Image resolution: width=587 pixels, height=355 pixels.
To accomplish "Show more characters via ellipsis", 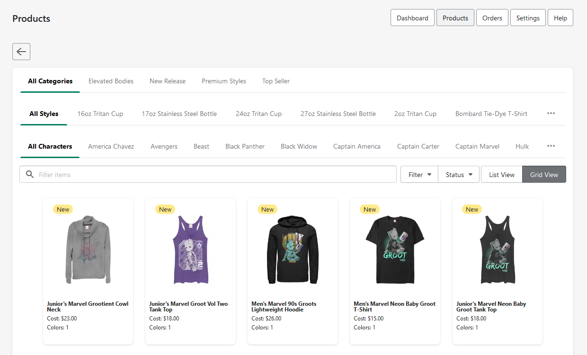I will point(551,146).
